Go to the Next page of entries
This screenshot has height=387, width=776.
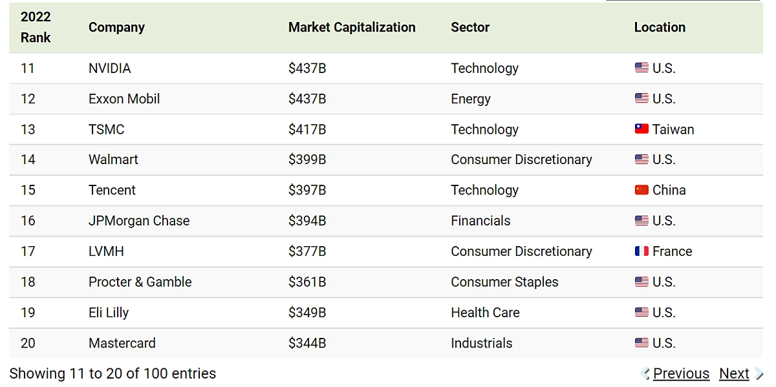[x=734, y=373]
